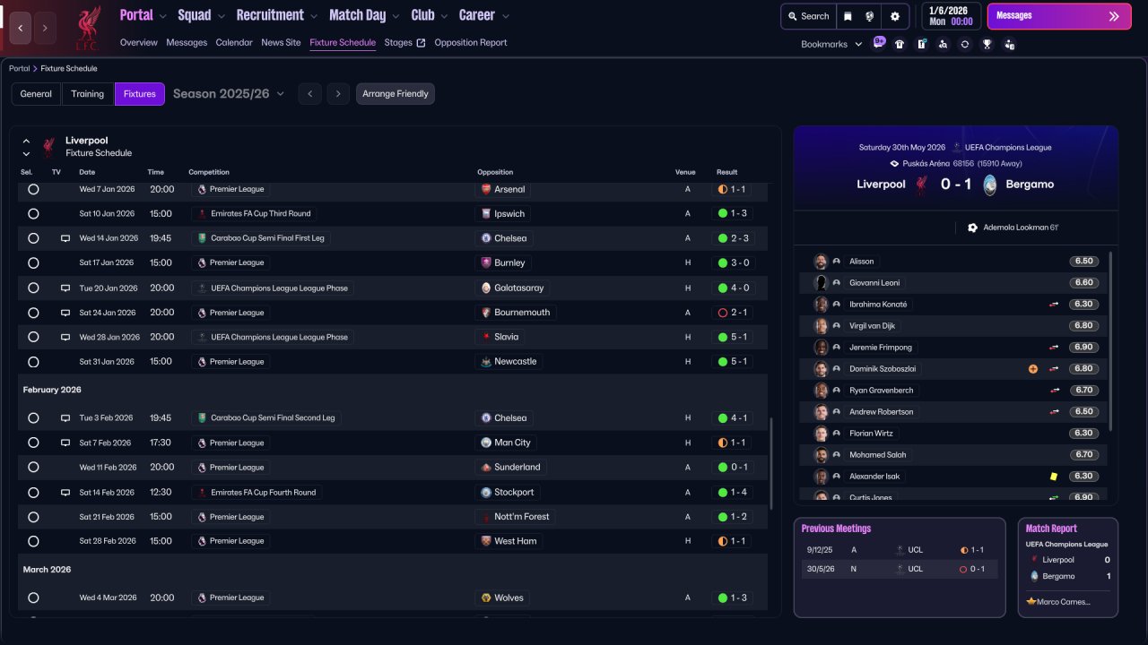
Task: Click the injury icon on Dominik Szoboszlai's row
Action: (x=1033, y=369)
